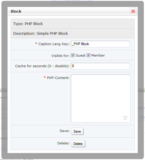This screenshot has height=160, width=145.
Task: Click the Guest label text
Action: [80, 55]
